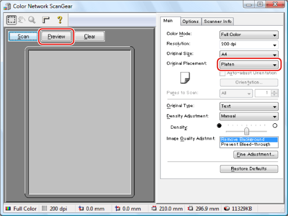
Task: Switch to the Options tab
Action: (190, 21)
